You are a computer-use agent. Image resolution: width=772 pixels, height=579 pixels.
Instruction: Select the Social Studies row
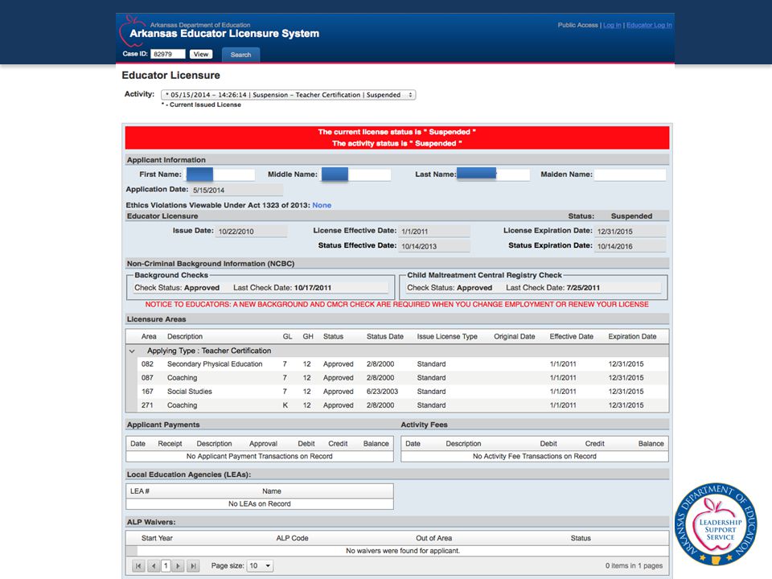403,392
